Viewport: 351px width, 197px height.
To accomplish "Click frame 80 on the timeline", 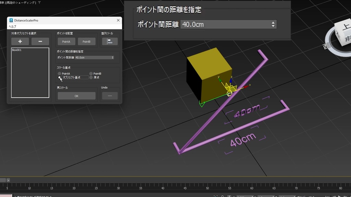I will click(340, 188).
